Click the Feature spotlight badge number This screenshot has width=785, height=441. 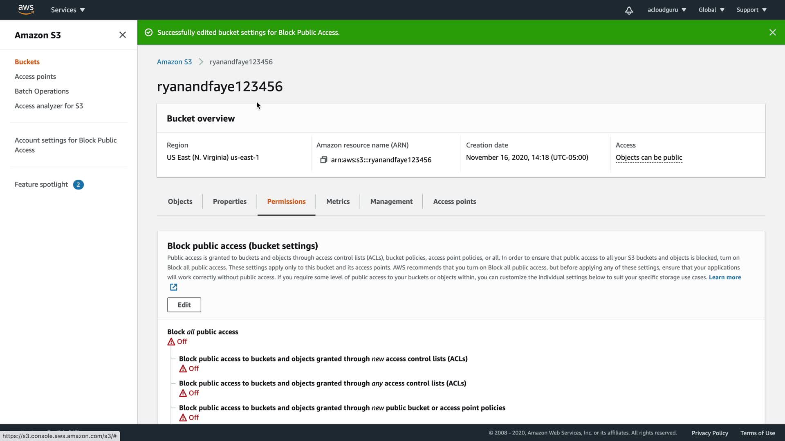tap(78, 185)
